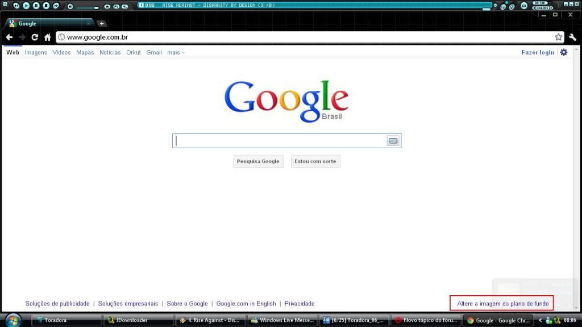
Task: Open Winamp equalizer (EQ) button
Action: pos(524,6)
